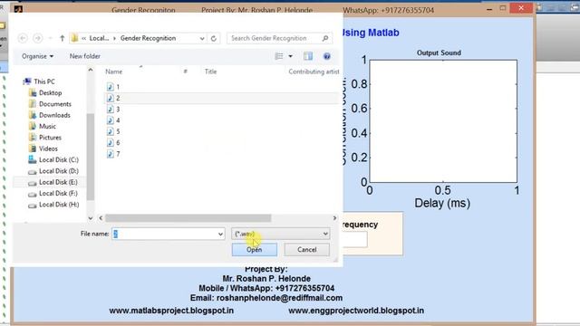Viewport: 580px width, 326px height.
Task: Open the Music folder
Action: coord(43,126)
